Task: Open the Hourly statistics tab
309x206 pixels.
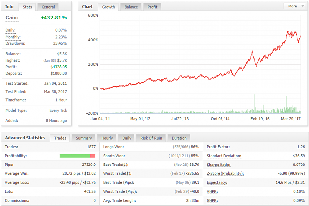Action: pos(107,138)
